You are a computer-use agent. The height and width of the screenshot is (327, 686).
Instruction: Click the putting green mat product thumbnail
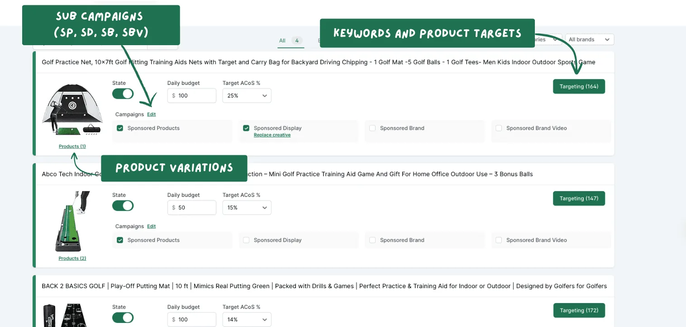(72, 221)
